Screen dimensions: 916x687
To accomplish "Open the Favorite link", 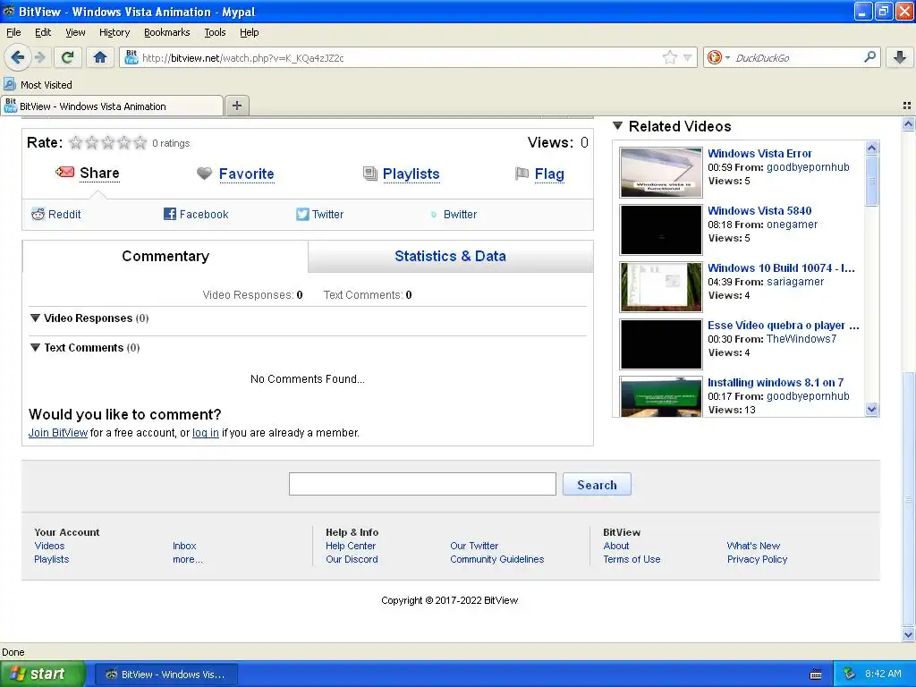I will click(x=246, y=174).
